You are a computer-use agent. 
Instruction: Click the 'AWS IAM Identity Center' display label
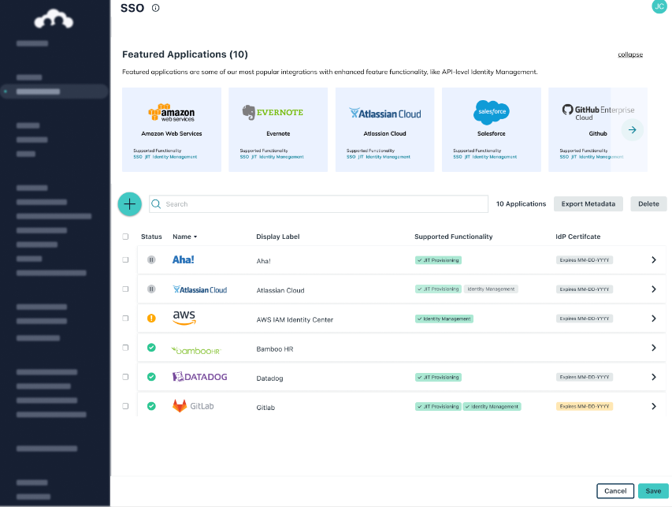pyautogui.click(x=295, y=319)
